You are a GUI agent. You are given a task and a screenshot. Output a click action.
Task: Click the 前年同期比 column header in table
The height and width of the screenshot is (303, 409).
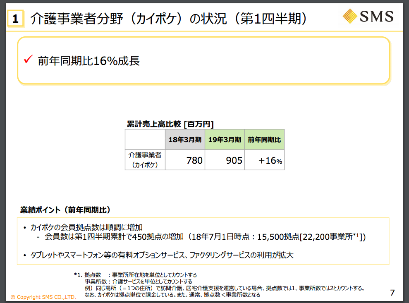pos(264,139)
